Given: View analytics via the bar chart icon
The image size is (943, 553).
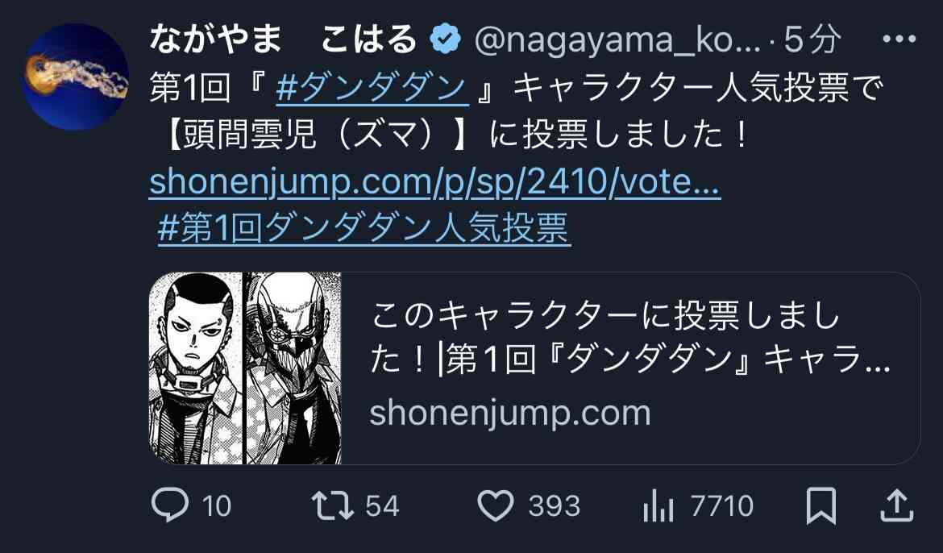Looking at the screenshot, I should pos(658,505).
